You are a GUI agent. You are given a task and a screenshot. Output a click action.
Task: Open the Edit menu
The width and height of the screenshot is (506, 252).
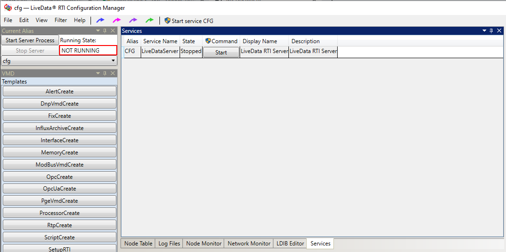tap(24, 20)
